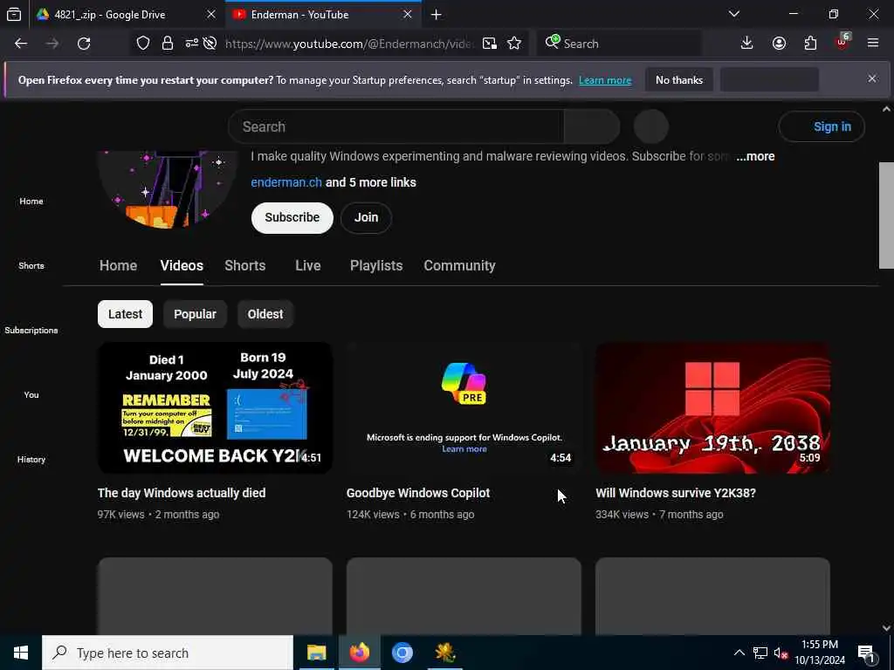The height and width of the screenshot is (670, 894).
Task: Expand the list all tabs dropdown
Action: [x=734, y=14]
